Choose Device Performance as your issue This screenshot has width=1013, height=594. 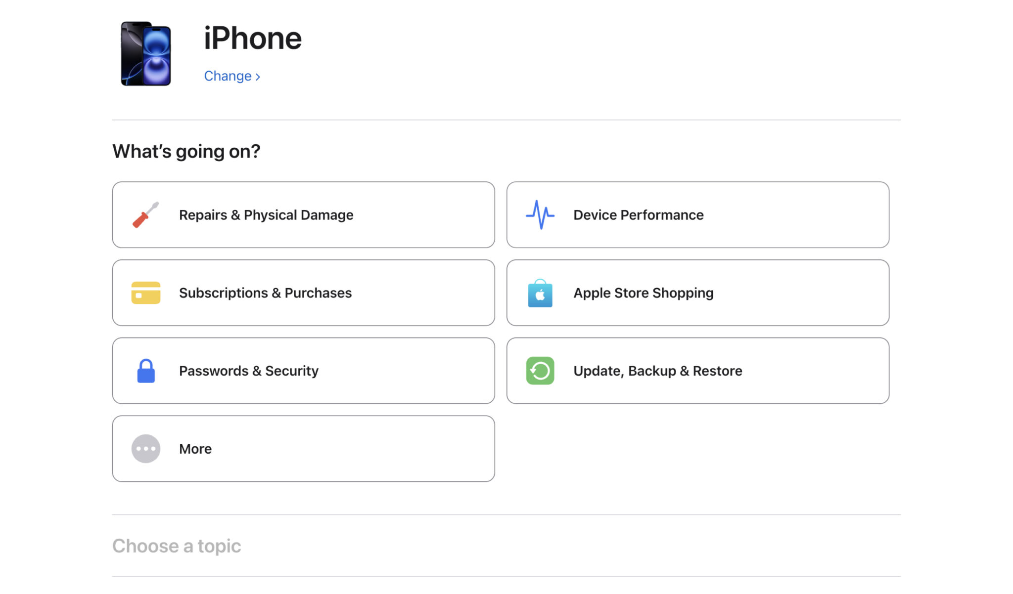[x=697, y=214]
